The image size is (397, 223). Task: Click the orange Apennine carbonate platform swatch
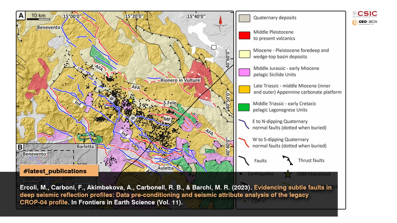tap(244, 89)
